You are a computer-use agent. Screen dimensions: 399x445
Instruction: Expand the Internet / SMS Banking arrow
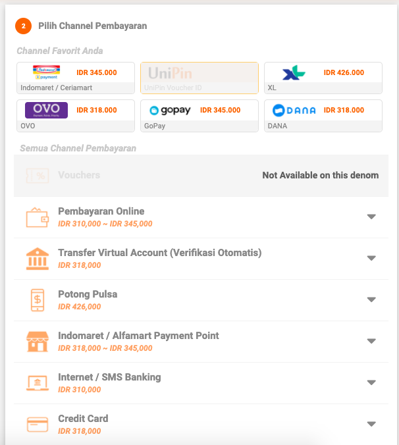coord(371,382)
